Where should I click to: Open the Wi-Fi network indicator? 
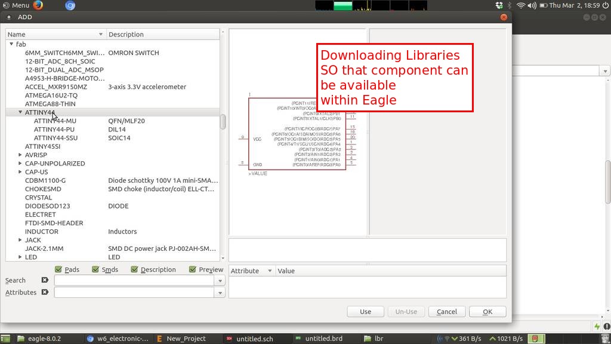(520, 5)
